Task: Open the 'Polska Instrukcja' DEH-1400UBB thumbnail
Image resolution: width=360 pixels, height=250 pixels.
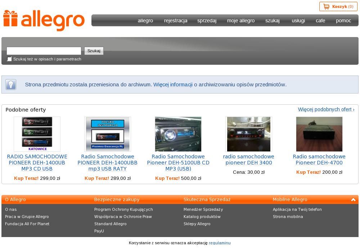Action: coord(108,134)
